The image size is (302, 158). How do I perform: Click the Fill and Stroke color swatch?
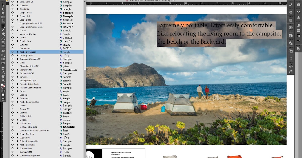[x=3, y=86]
